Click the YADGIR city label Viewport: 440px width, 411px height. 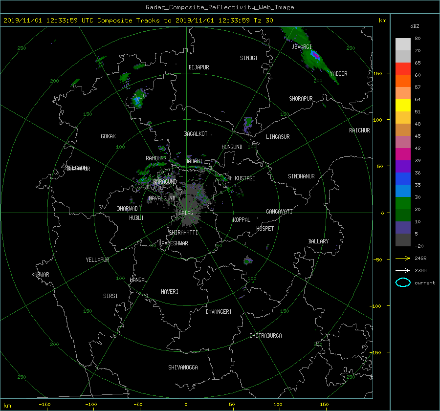tap(338, 74)
